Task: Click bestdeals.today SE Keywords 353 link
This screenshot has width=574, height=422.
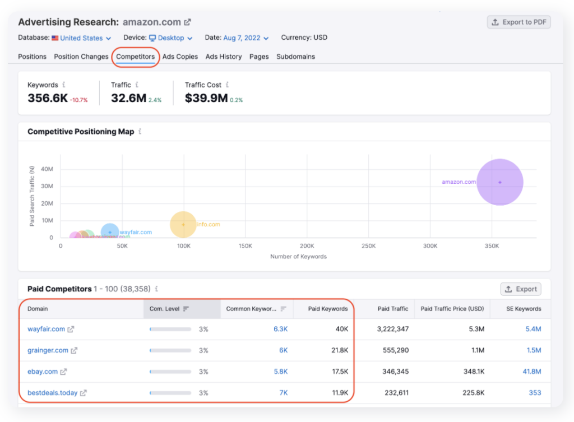Action: [535, 393]
